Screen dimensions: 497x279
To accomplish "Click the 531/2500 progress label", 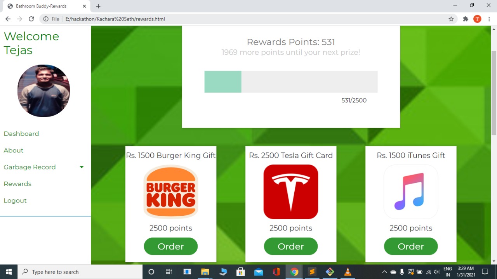I will [354, 101].
